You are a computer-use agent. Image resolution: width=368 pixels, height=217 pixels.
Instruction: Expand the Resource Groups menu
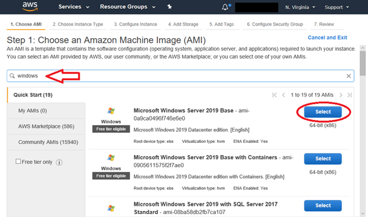[x=127, y=7]
